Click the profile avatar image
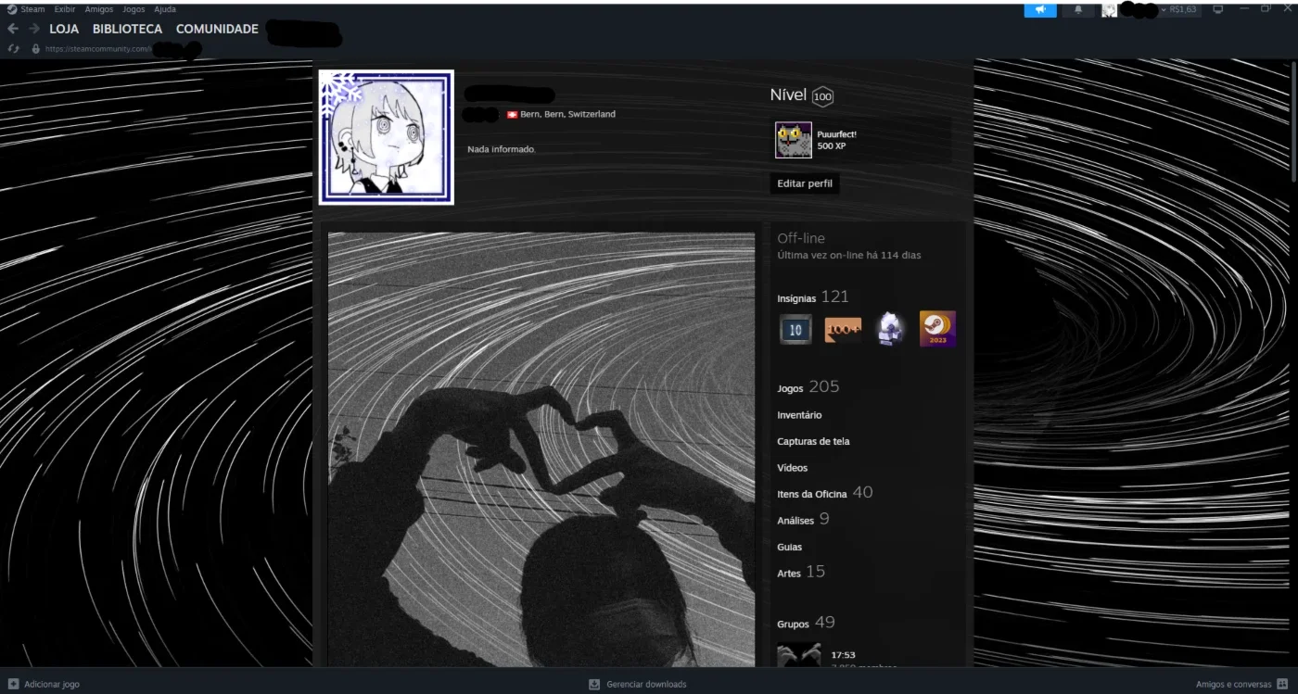This screenshot has height=694, width=1298. coord(387,137)
